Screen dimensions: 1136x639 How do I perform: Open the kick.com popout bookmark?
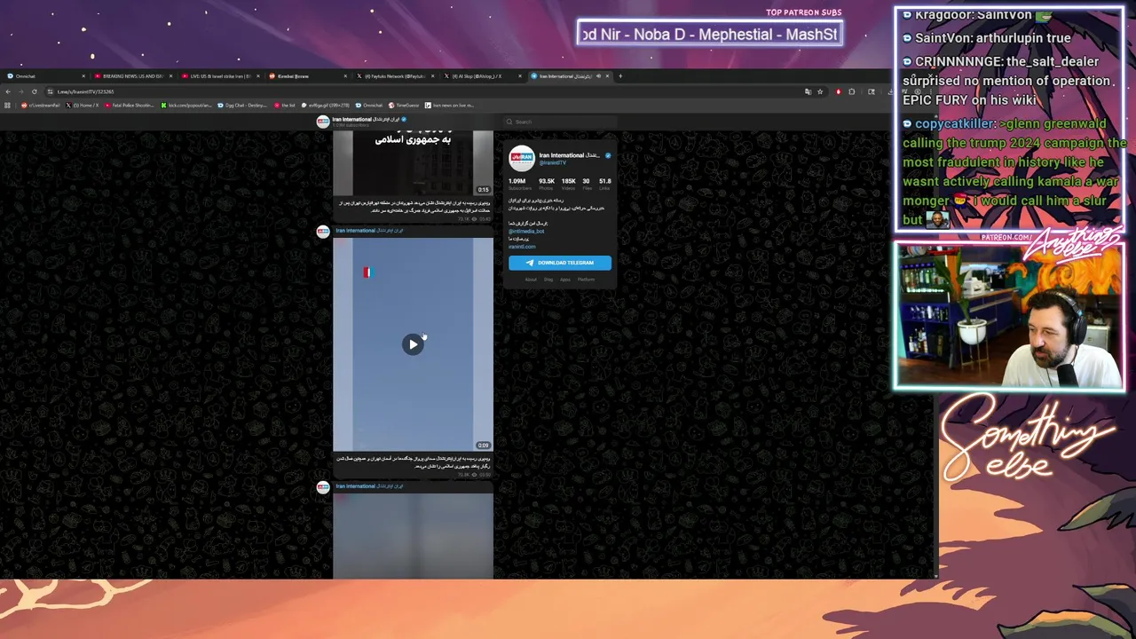click(x=186, y=105)
